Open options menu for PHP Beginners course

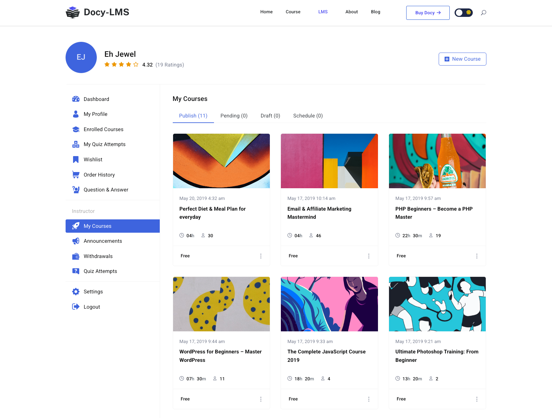point(477,256)
